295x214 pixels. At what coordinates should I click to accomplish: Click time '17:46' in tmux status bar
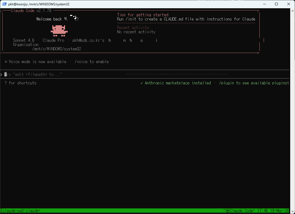[262, 211]
